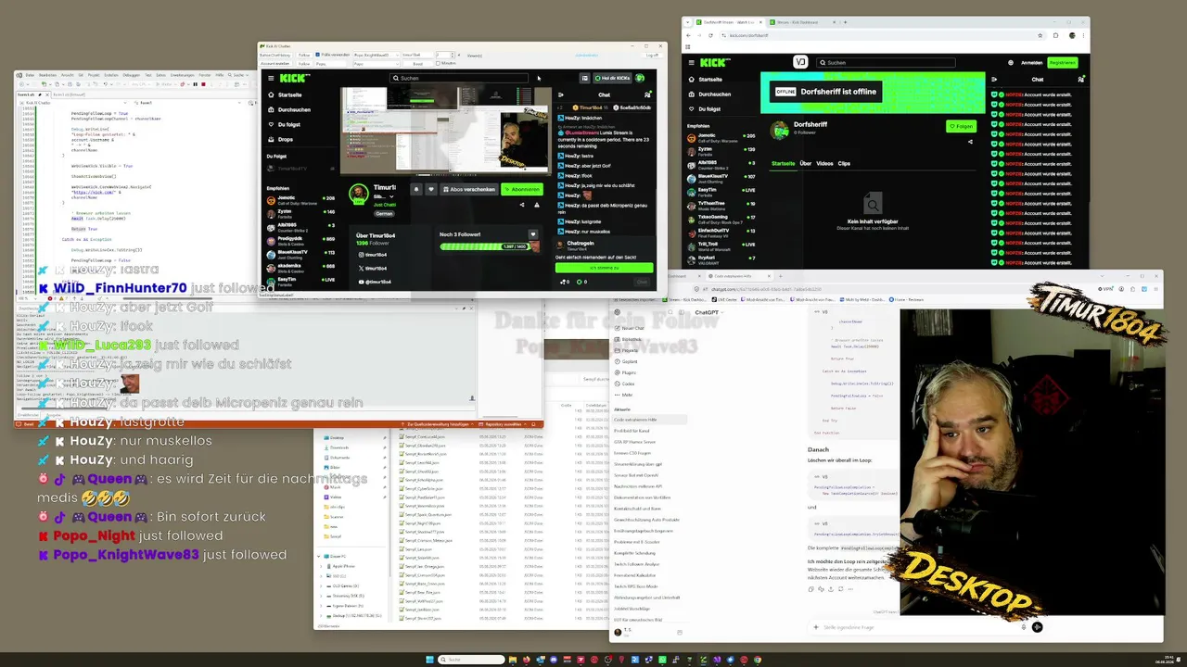Open chat users icon on Dorfsheriff page

click(1080, 80)
